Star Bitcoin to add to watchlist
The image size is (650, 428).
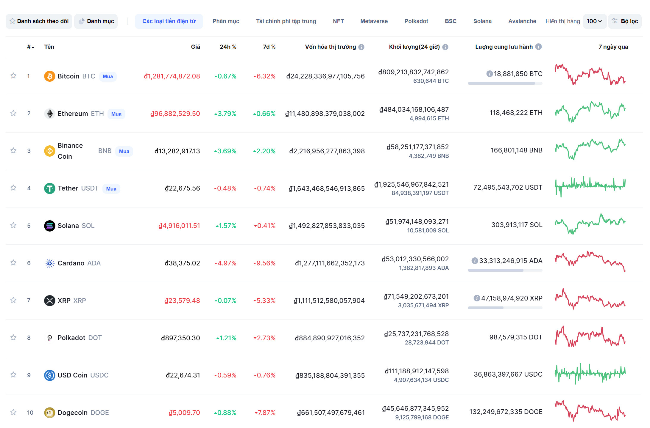click(x=13, y=75)
